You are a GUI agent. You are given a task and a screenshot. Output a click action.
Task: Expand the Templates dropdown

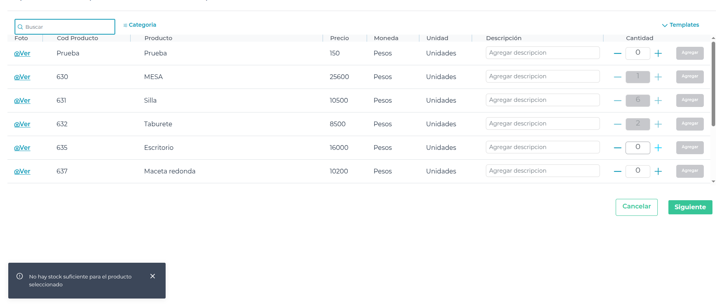681,25
